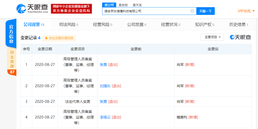
Task: Open the 司法风险 tab
Action: [x=68, y=25]
